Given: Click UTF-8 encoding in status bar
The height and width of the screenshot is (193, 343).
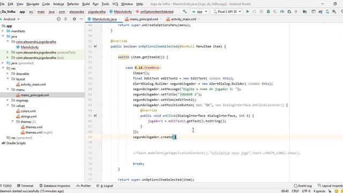Looking at the screenshot, I should click(306, 191).
